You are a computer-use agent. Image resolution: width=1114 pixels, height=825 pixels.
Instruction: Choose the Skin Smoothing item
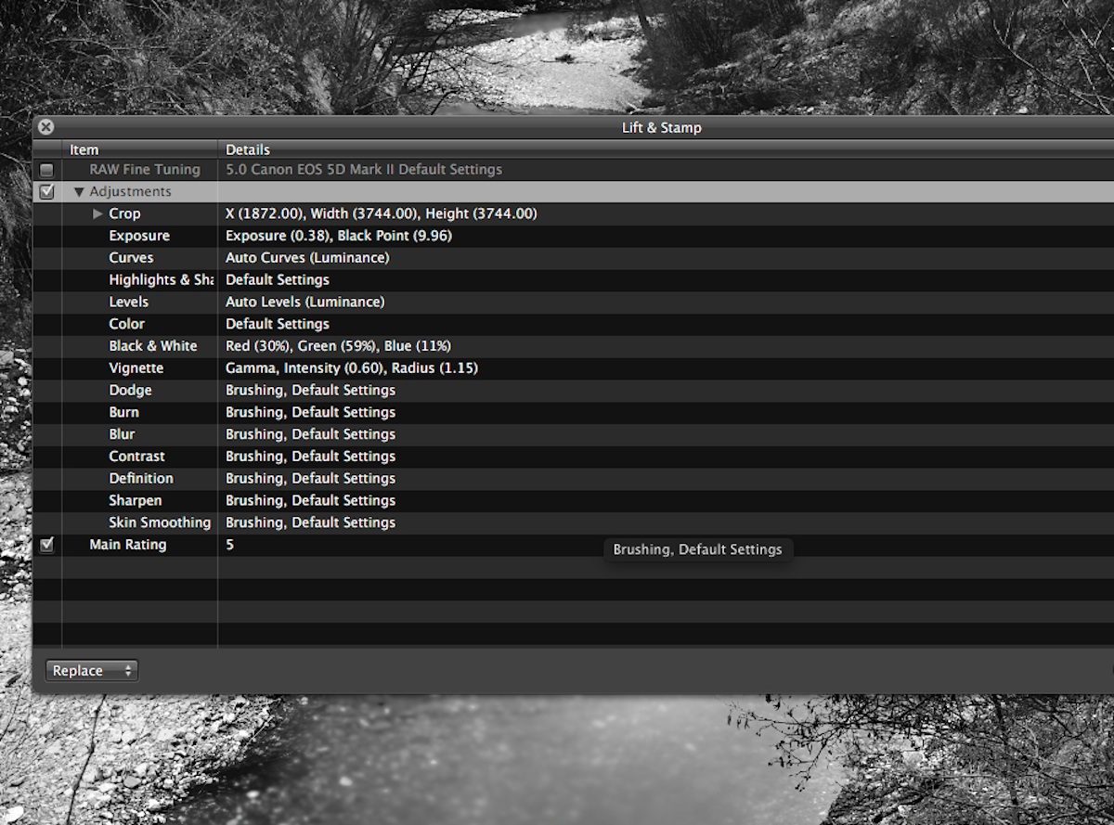[x=160, y=522]
